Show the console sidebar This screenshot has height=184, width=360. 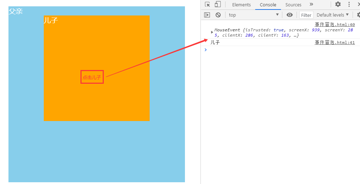point(207,15)
